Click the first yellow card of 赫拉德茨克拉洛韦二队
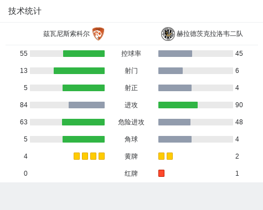This screenshot has width=263, height=210. tap(161, 156)
